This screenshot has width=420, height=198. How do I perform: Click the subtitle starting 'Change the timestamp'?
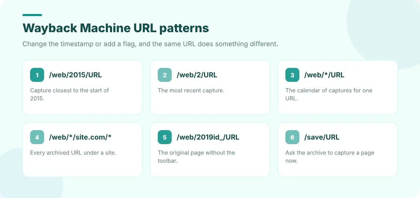pyautogui.click(x=150, y=44)
